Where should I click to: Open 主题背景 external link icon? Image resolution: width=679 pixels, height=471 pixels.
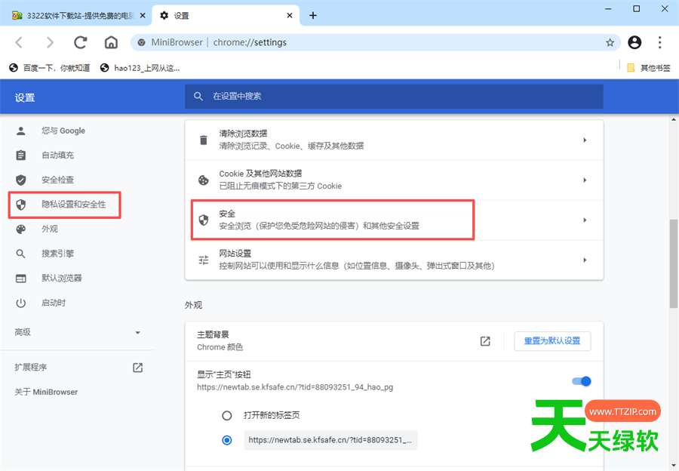pyautogui.click(x=485, y=341)
